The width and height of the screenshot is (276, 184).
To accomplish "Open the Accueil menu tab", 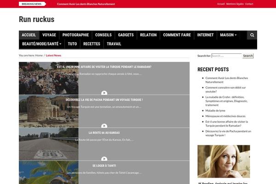I will pyautogui.click(x=29, y=35).
